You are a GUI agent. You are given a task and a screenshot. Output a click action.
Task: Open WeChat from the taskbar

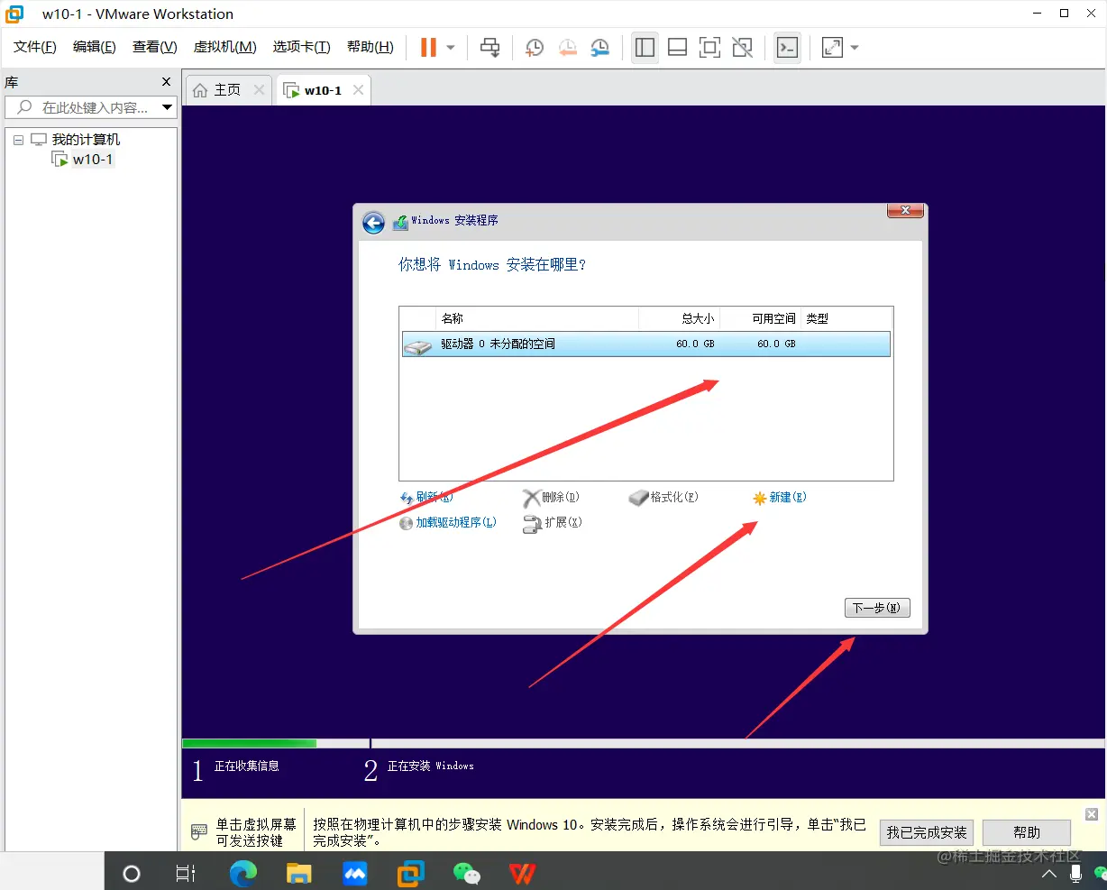coord(466,873)
